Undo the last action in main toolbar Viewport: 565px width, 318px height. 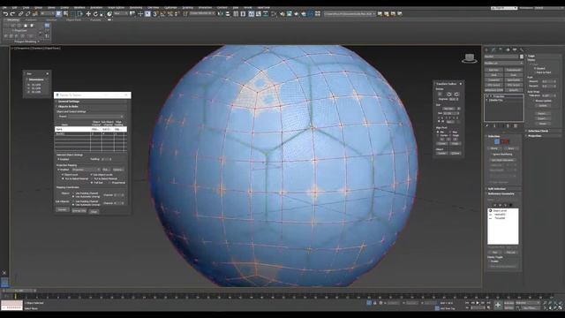coord(6,14)
